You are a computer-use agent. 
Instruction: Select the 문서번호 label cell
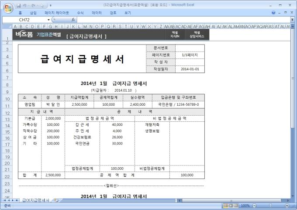[x=161, y=48]
